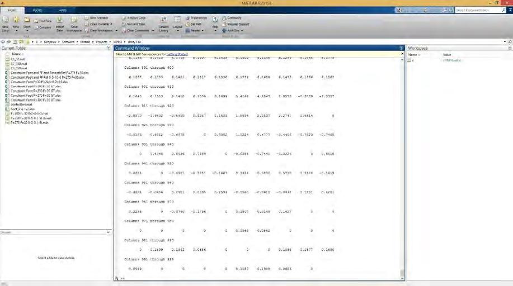This screenshot has height=286, width=513.
Task: Click the Community button
Action: [x=232, y=18]
